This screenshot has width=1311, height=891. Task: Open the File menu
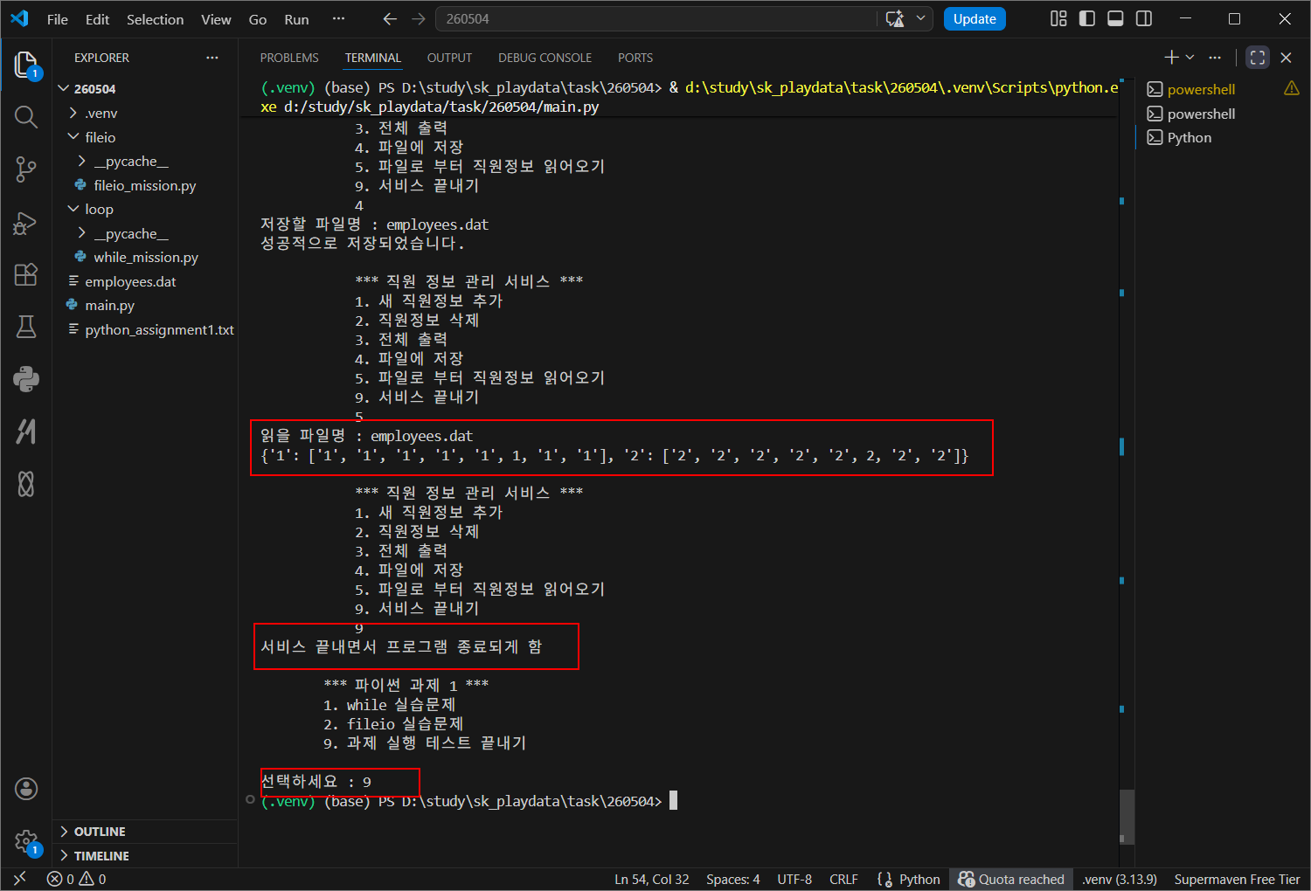tap(58, 19)
